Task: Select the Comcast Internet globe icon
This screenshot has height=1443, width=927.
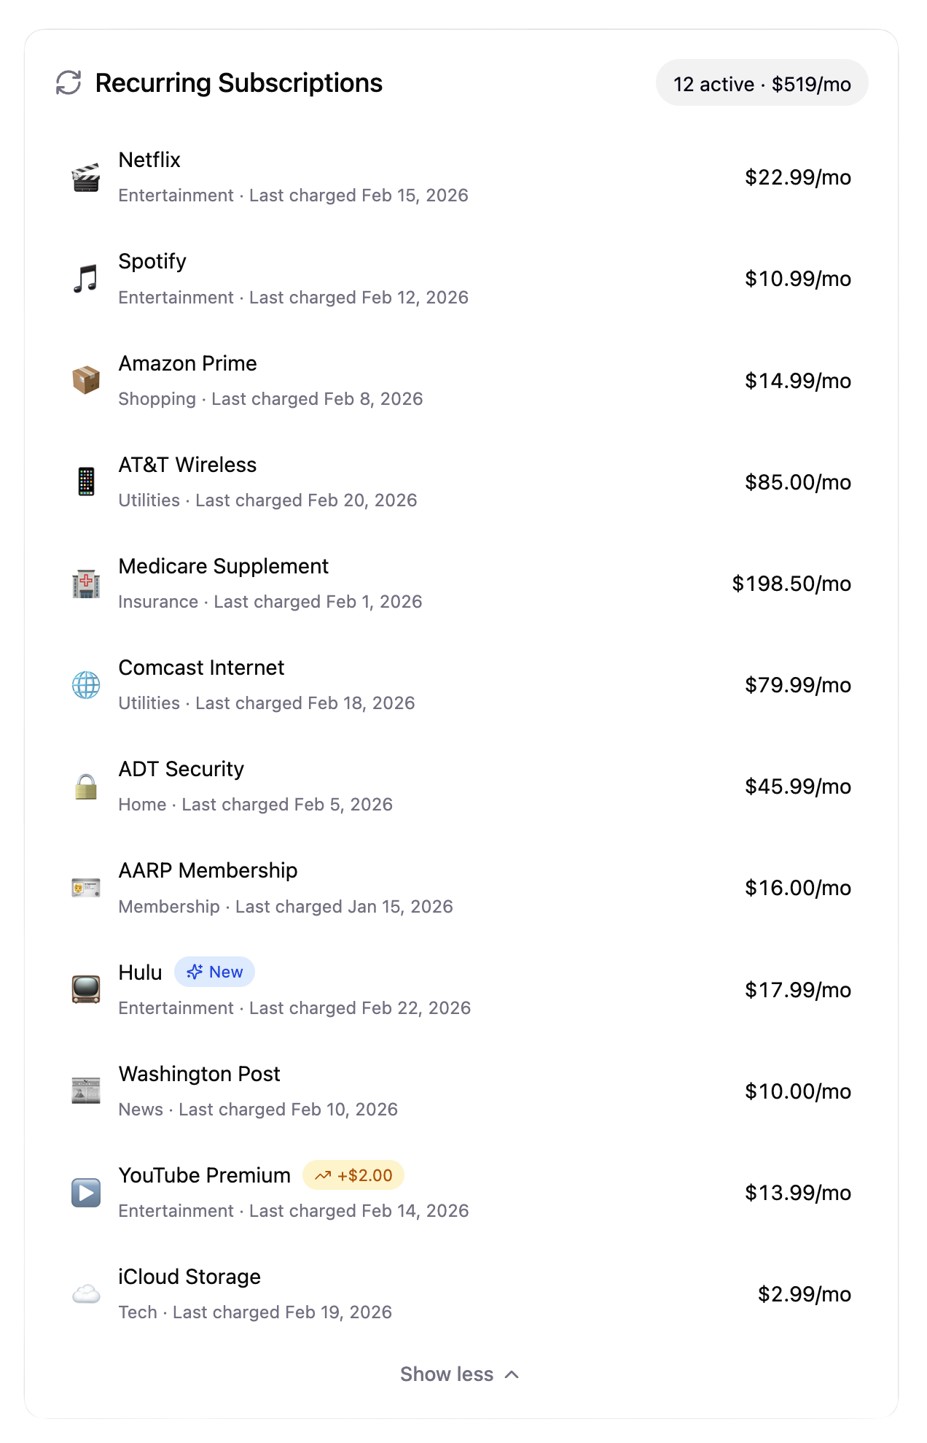Action: (85, 684)
